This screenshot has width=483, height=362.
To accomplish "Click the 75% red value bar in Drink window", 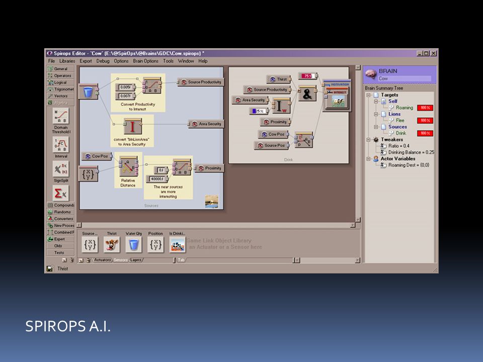I will (x=307, y=76).
